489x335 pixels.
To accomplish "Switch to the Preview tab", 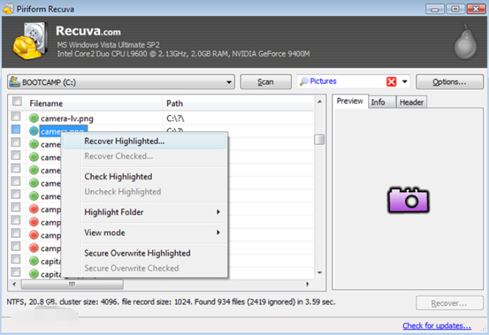I will pyautogui.click(x=350, y=101).
